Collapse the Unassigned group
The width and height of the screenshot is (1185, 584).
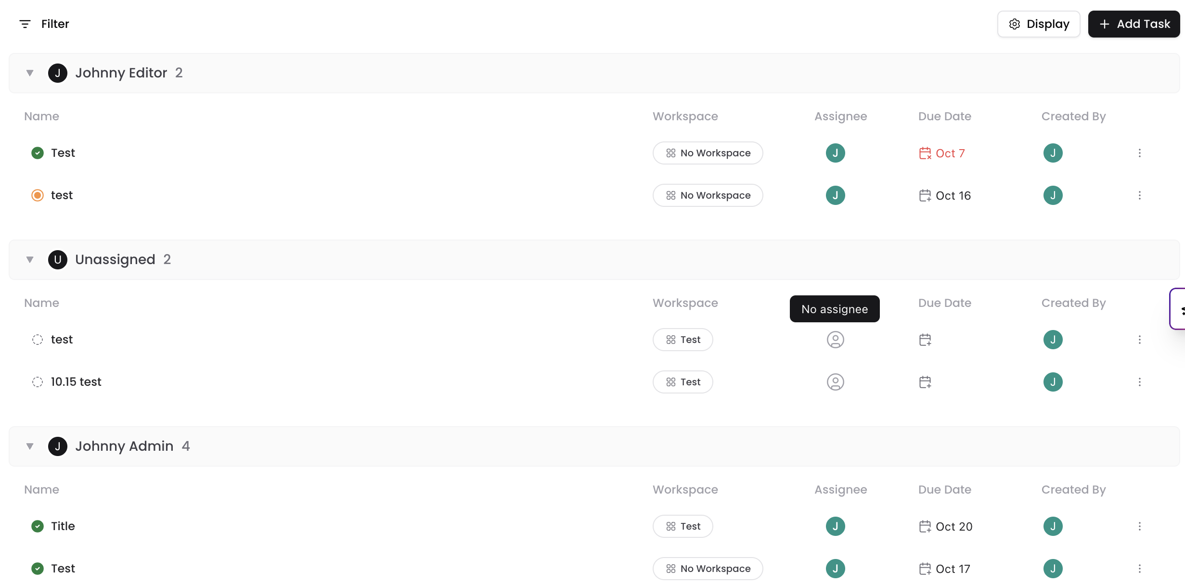tap(30, 260)
